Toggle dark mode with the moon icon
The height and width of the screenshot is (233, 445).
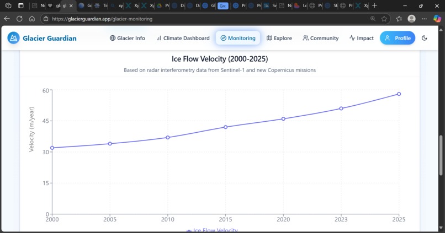pos(424,38)
